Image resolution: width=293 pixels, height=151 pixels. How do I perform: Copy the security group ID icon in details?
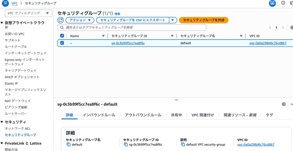point(126,145)
